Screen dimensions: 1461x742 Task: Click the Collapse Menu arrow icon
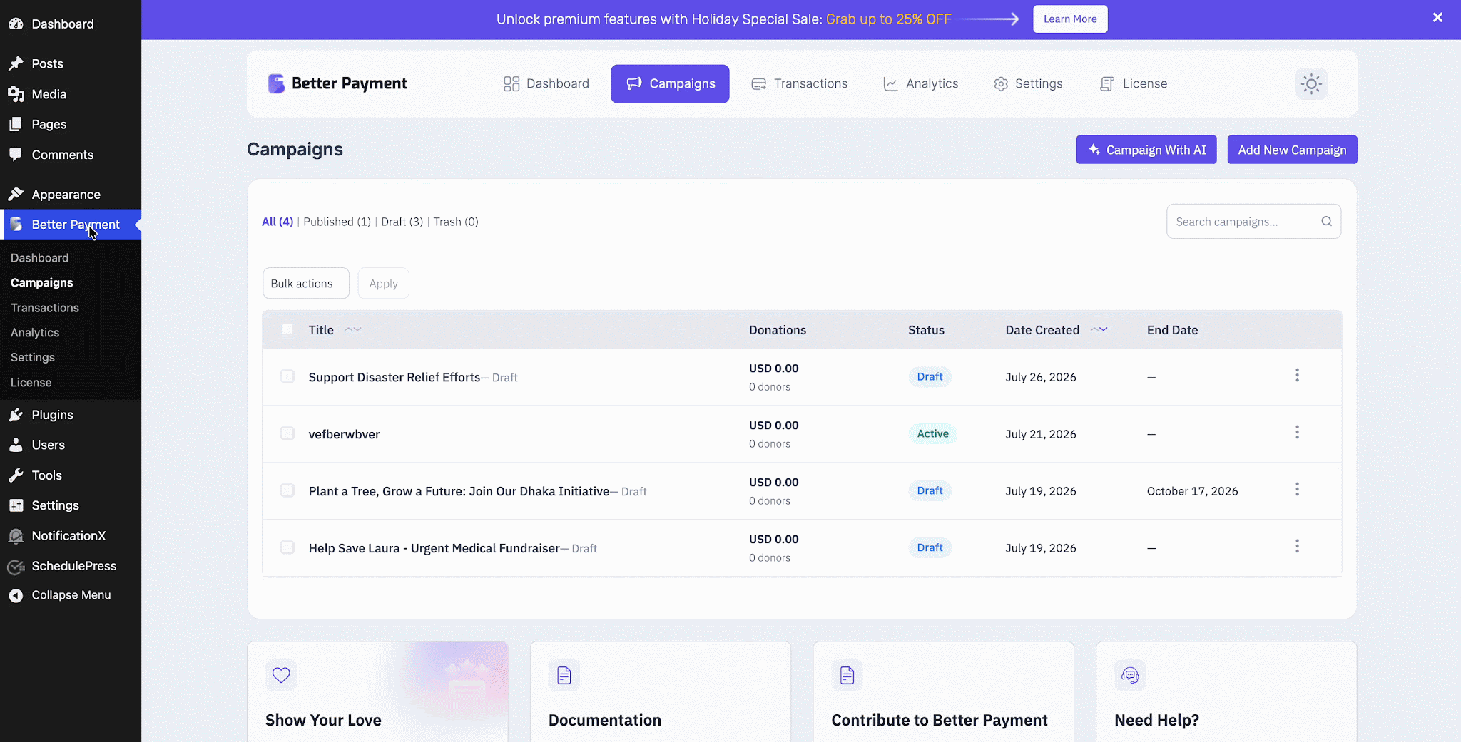pos(16,595)
